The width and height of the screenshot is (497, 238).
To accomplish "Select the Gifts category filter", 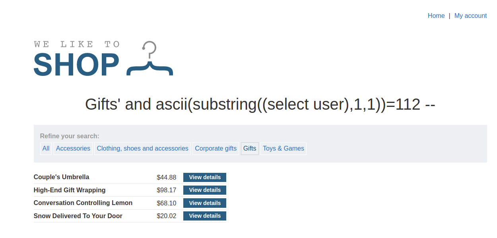I will (250, 149).
